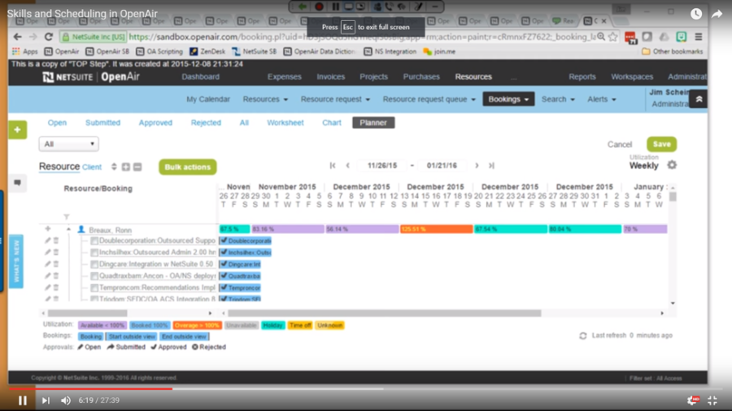The image size is (732, 411).
Task: Check the Inchsilhex row checkbox
Action: tap(94, 252)
